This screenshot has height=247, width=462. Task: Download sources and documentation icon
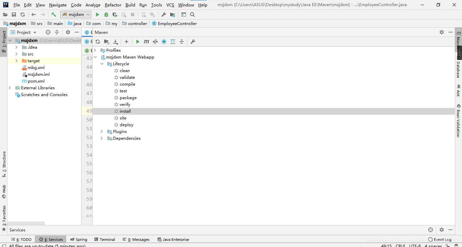(115, 42)
